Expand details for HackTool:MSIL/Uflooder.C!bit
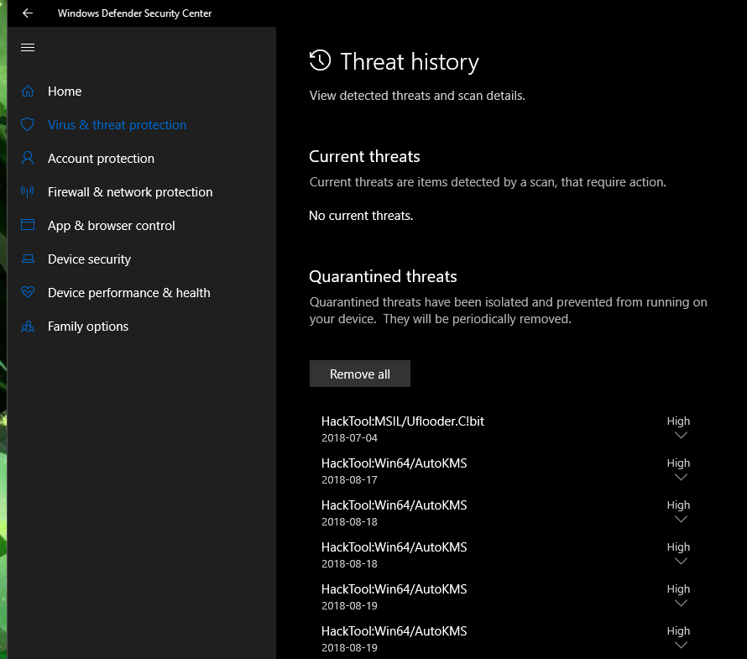 [x=680, y=435]
